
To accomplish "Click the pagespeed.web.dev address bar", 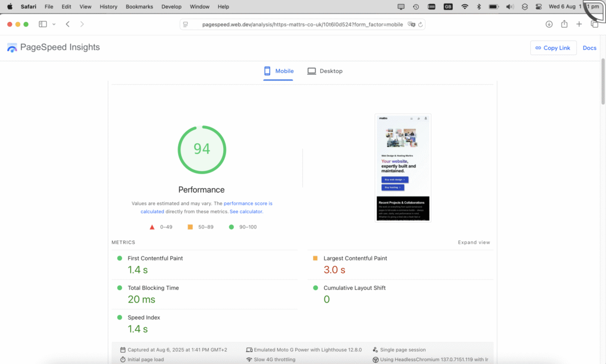I will pos(302,24).
